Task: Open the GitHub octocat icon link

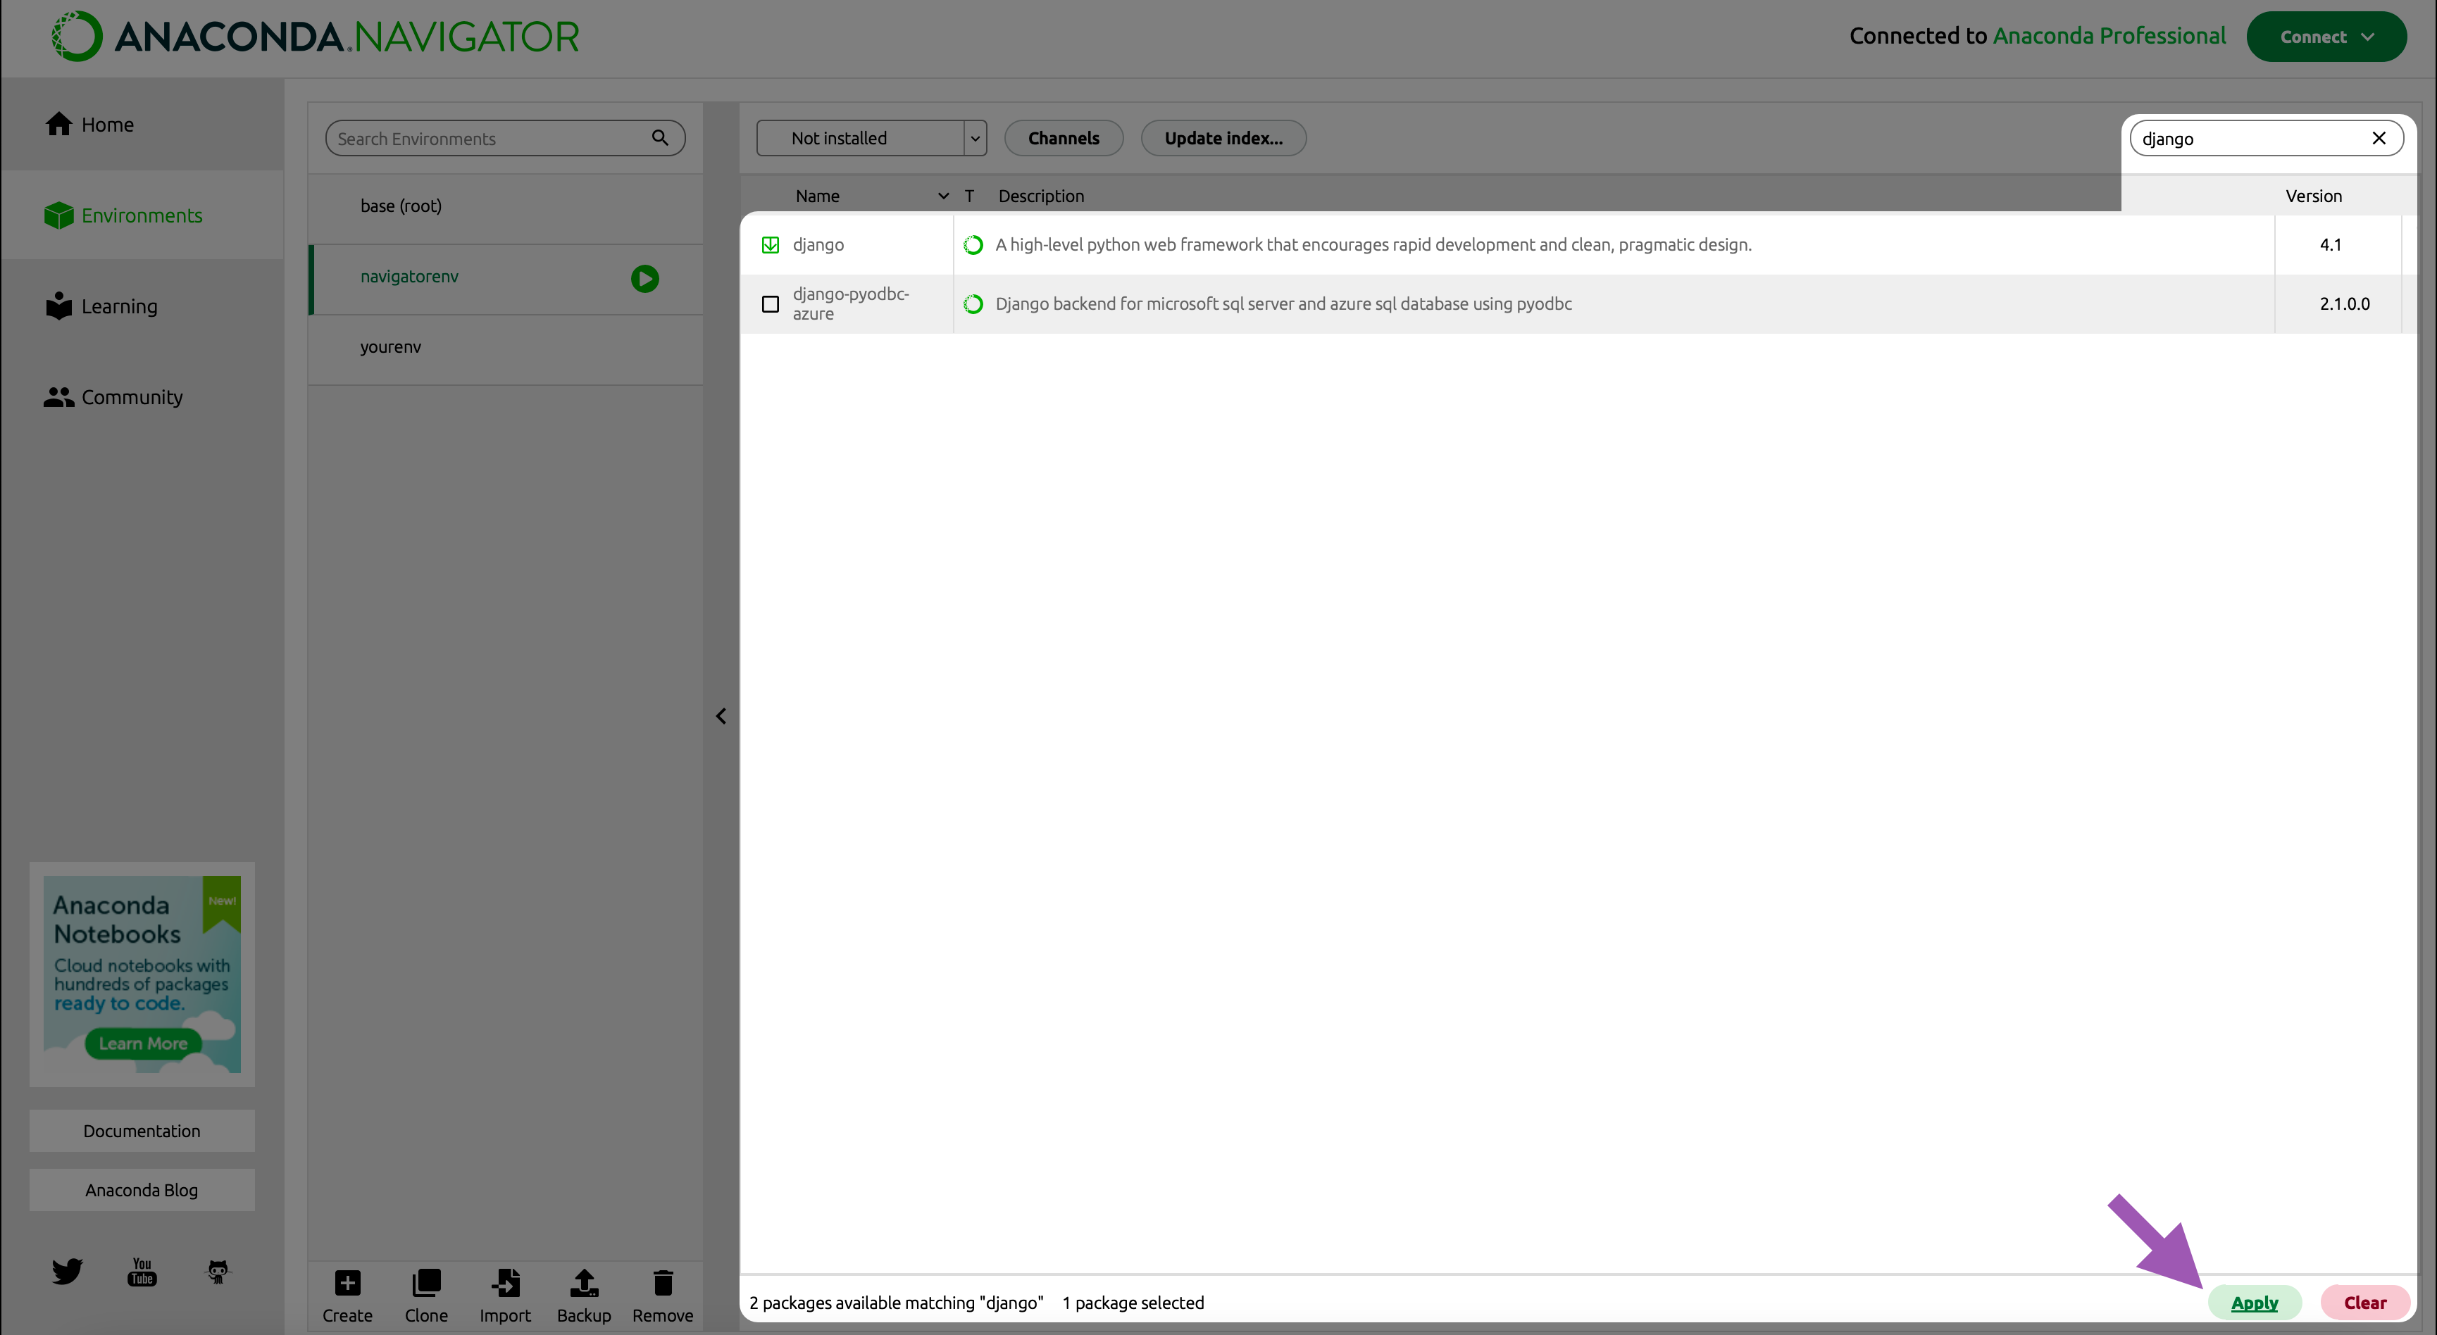Action: tap(218, 1271)
